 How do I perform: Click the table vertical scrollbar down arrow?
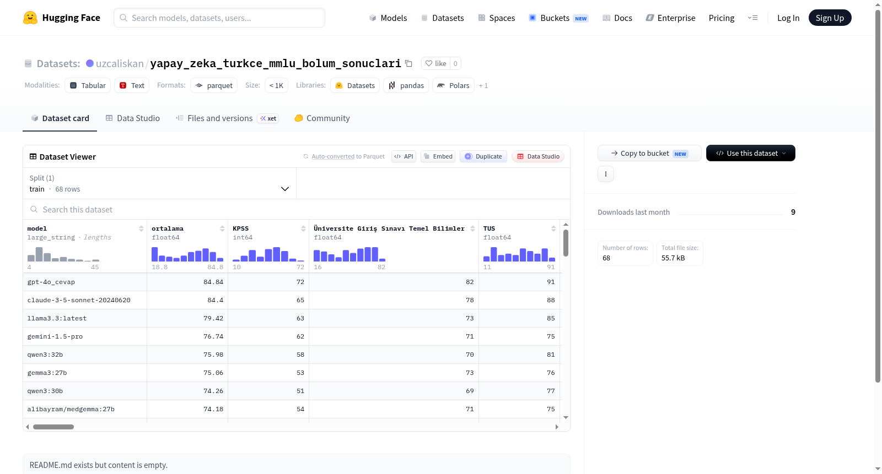pyautogui.click(x=566, y=418)
